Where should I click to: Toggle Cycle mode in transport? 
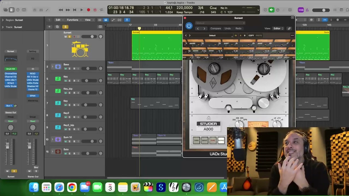coord(101,10)
